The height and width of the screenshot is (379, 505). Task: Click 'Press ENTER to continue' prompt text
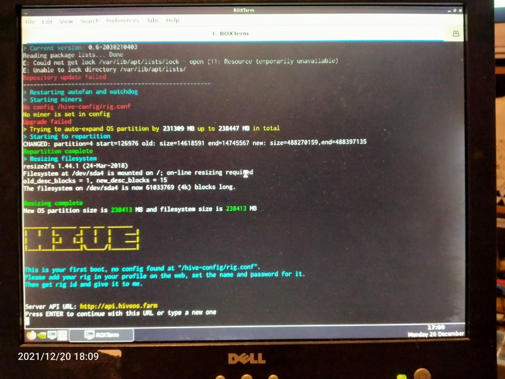point(121,313)
